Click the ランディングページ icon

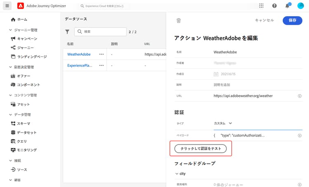(13, 57)
